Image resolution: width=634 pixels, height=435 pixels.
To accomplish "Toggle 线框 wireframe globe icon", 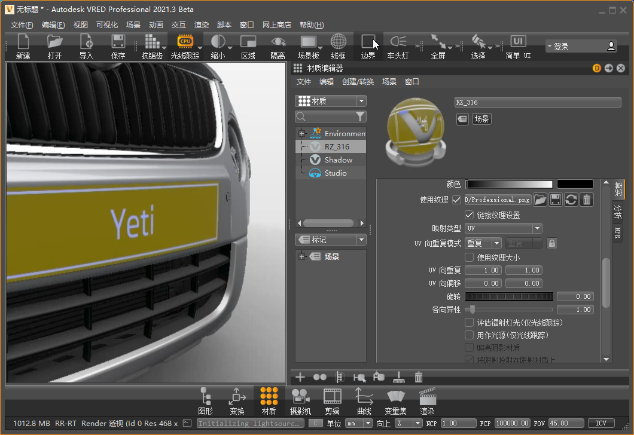I will point(338,47).
